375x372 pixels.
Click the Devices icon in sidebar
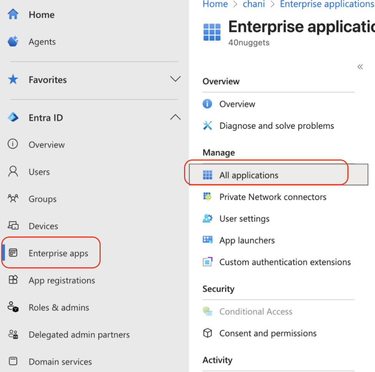[x=13, y=226]
